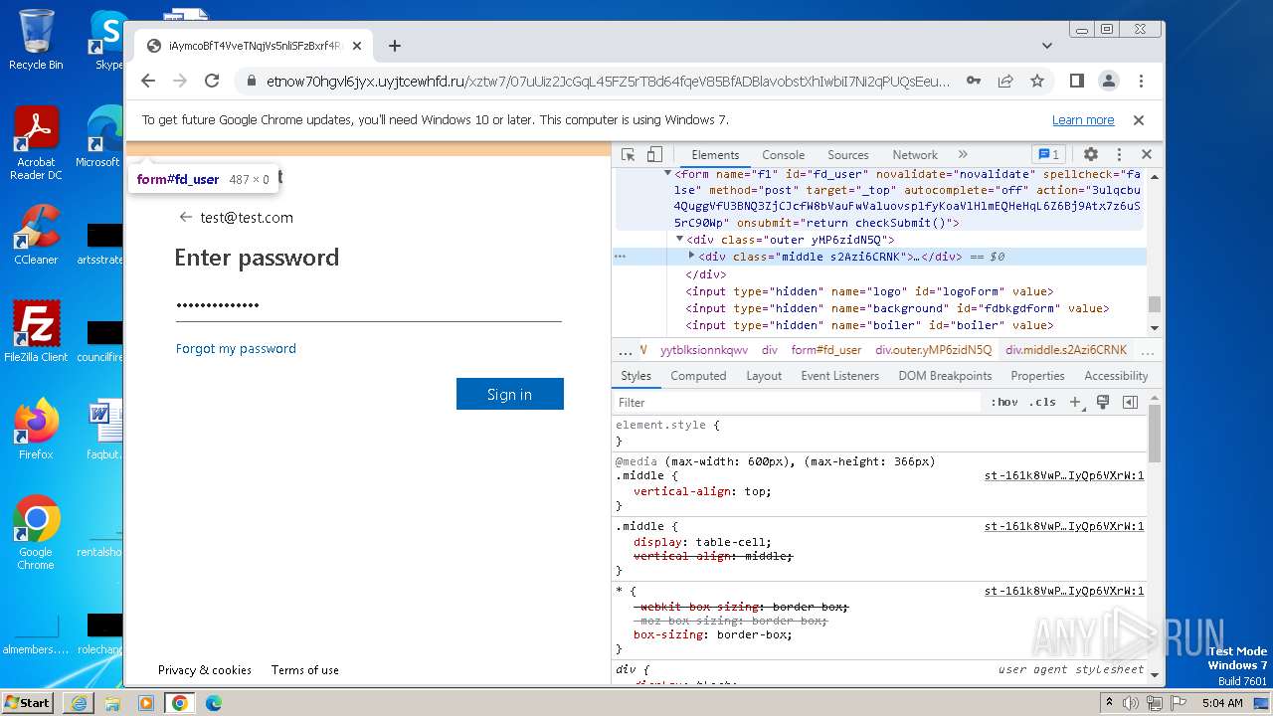Viewport: 1273px width, 716px height.
Task: Open tab search dropdown arrow
Action: [1047, 46]
